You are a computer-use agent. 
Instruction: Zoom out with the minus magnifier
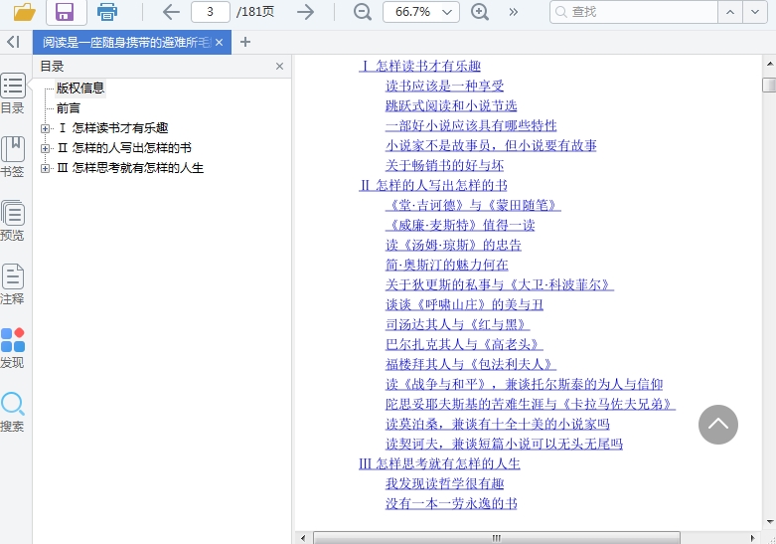click(363, 12)
